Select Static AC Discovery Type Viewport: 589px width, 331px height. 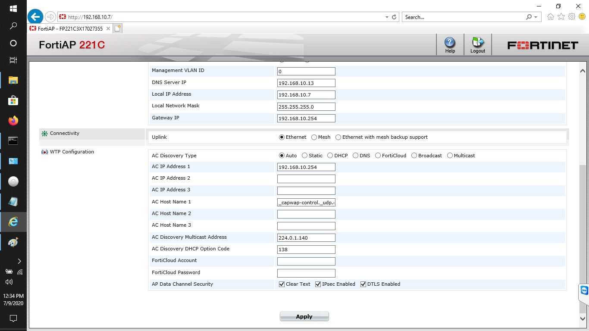coord(305,156)
